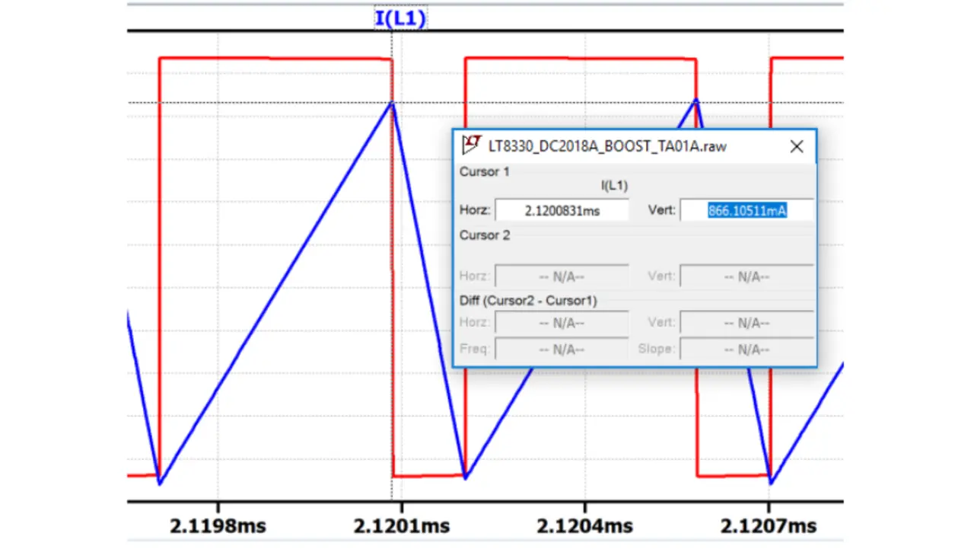Click the Slope field in Diff section
Viewport: 974px width, 549px height.
coord(746,350)
